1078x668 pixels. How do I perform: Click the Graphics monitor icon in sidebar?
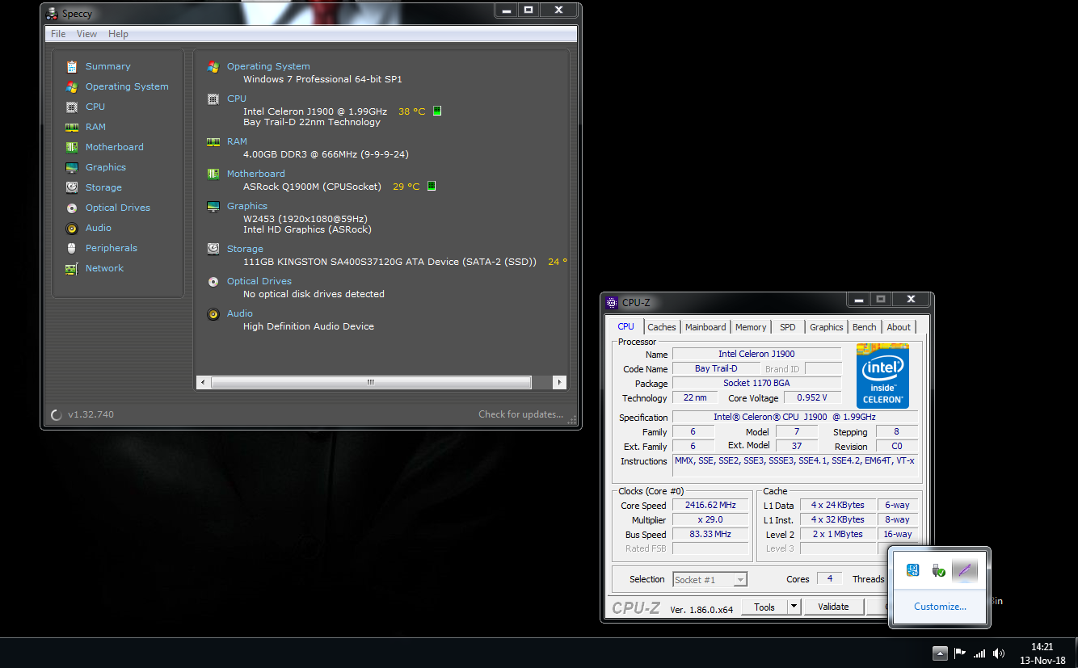tap(72, 167)
